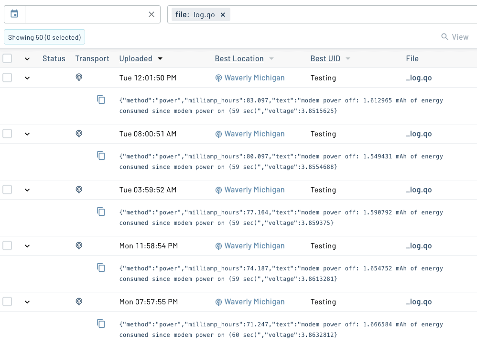Copy the JSON body with milliamp_hours 83.097
Viewport: 477px width, 346px height.
[101, 100]
